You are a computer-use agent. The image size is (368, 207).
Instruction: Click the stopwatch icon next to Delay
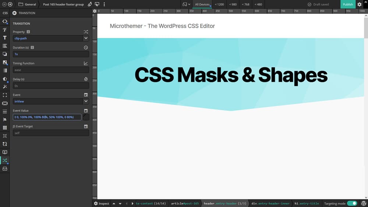tap(86, 79)
